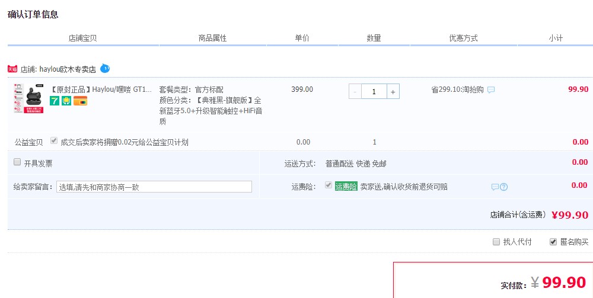The image size is (593, 298).
Task: Enable the 开具发票 invoice checkbox
Action: pyautogui.click(x=17, y=162)
